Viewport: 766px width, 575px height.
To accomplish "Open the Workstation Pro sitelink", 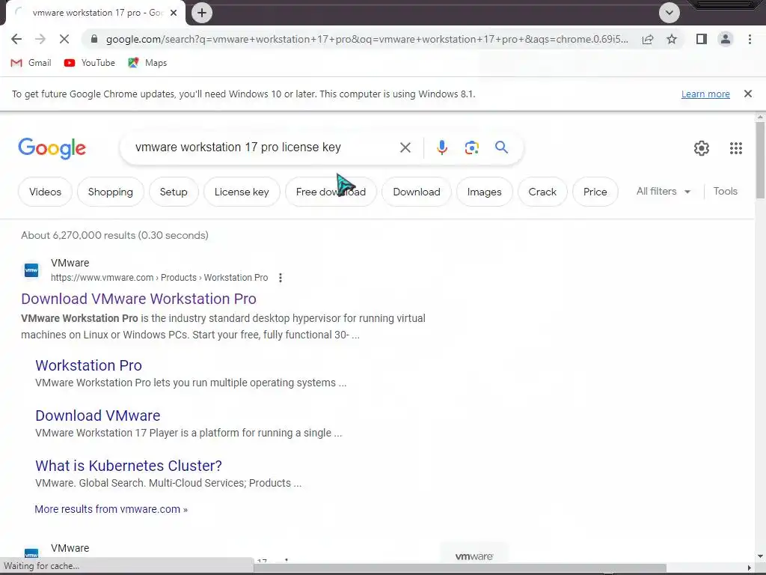I will pos(88,365).
